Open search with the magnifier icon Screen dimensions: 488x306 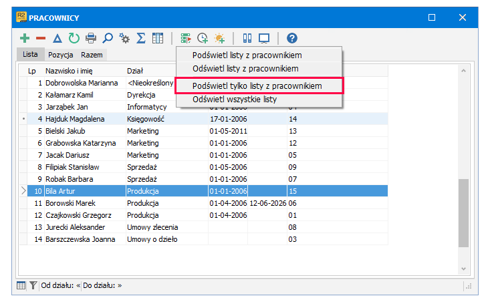point(108,38)
